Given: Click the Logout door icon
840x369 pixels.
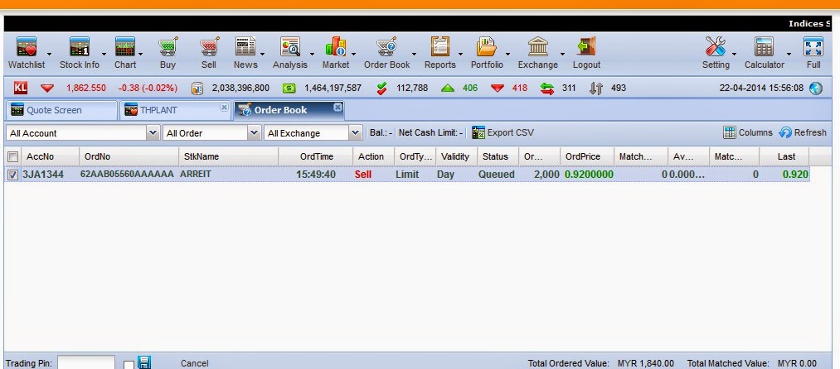Looking at the screenshot, I should click(586, 47).
